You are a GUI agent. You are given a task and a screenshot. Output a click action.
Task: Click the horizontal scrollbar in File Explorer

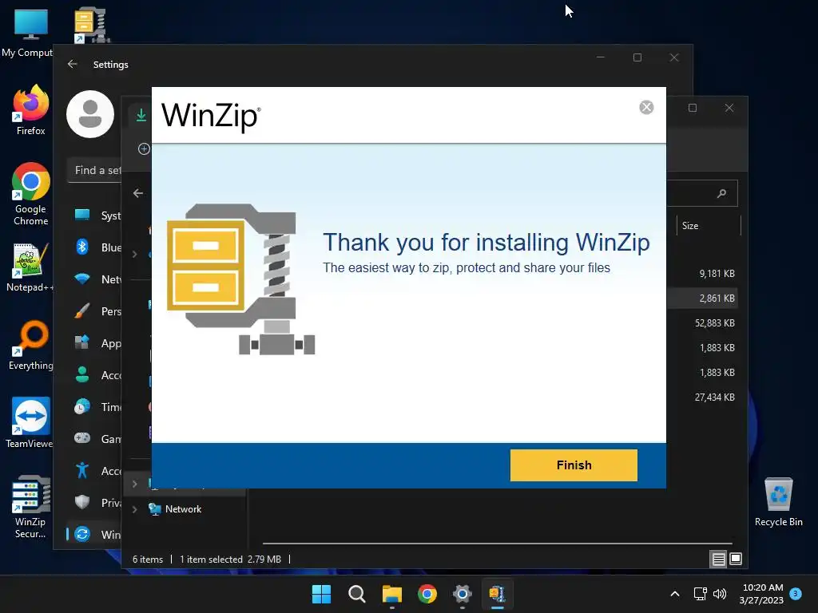(x=497, y=543)
